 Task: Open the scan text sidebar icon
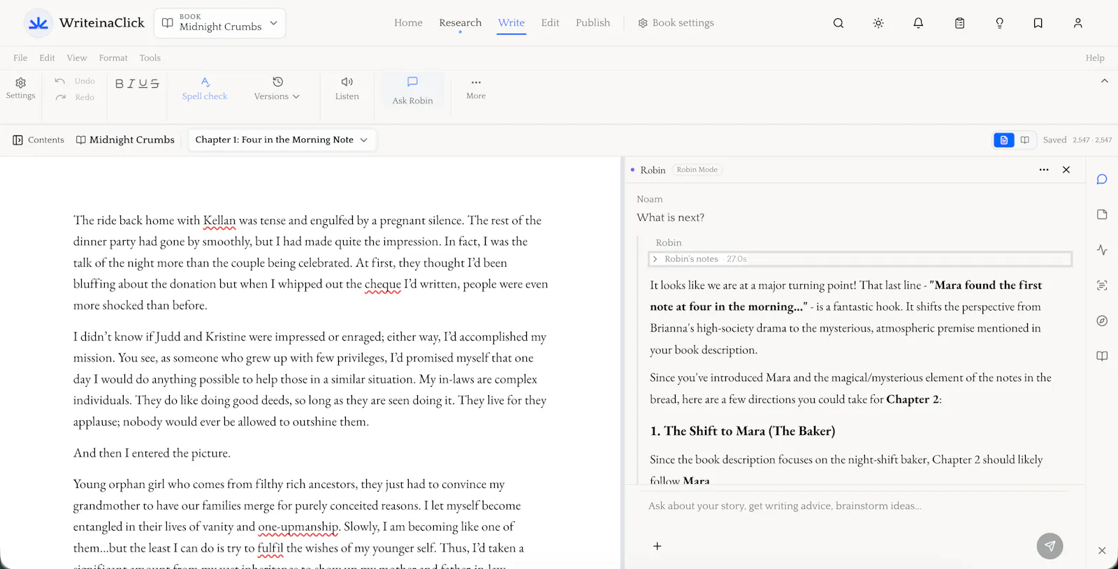tap(1102, 285)
